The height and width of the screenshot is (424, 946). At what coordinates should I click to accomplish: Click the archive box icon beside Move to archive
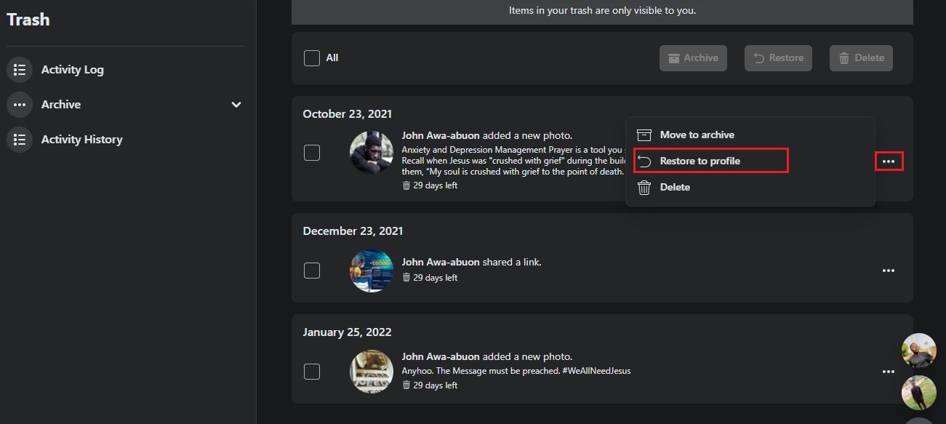coord(644,134)
